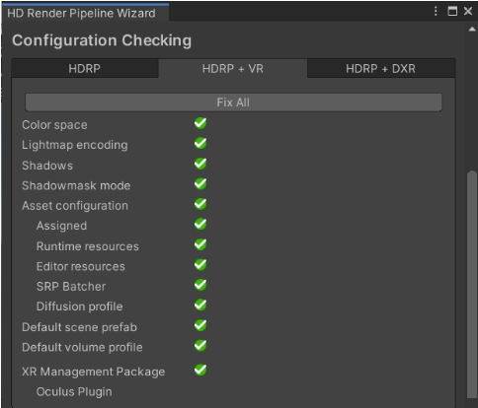Click the SRP Batcher green checkmark
The image size is (478, 408).
[x=200, y=285]
